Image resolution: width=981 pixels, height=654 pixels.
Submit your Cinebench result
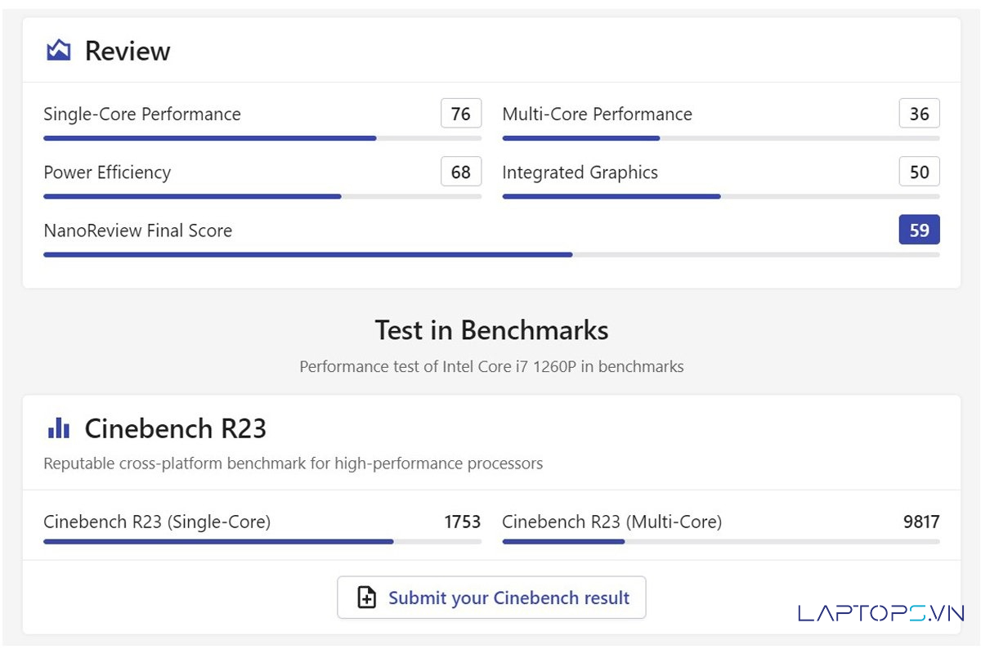tap(491, 598)
